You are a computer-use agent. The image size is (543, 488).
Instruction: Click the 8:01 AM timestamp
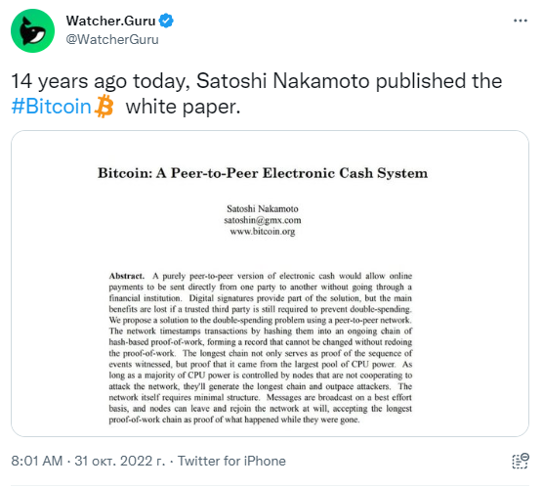click(37, 461)
